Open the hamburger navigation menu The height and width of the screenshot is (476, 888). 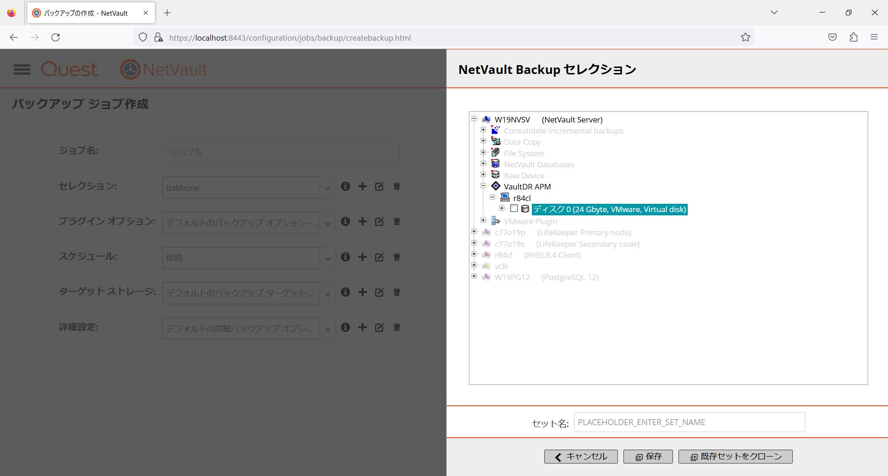tap(22, 70)
